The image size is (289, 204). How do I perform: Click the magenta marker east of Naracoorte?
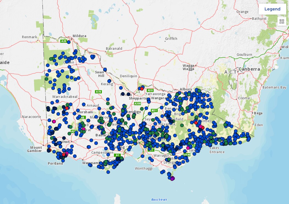click(x=54, y=121)
